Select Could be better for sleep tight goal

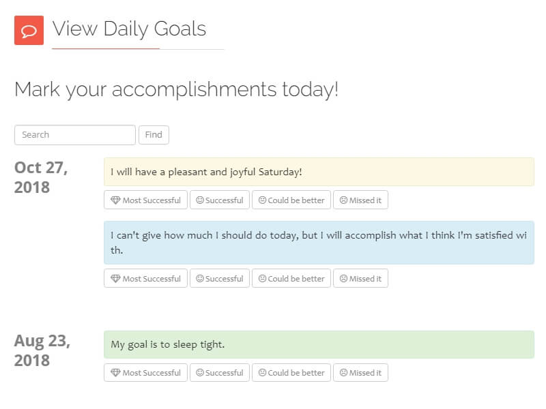pyautogui.click(x=291, y=372)
